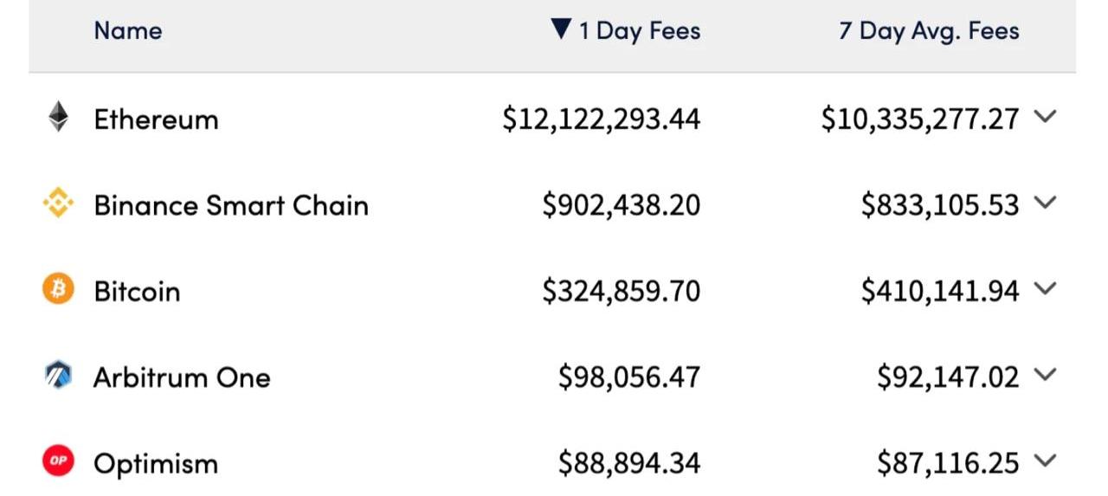The height and width of the screenshot is (496, 1108).
Task: Open the Arbitrum One name link
Action: coord(182,377)
